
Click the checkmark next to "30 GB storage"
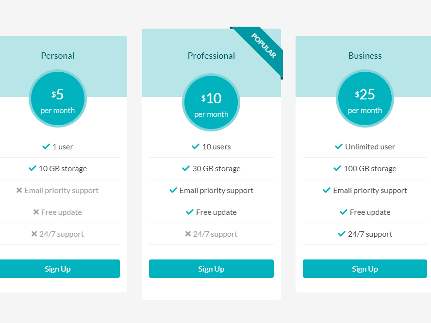click(x=185, y=168)
